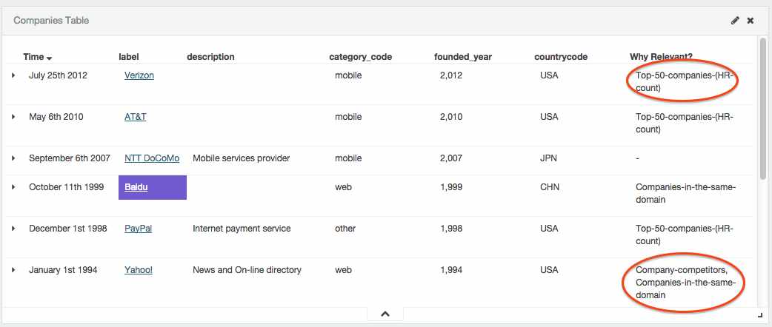
Task: Click the countrycode column header
Action: (561, 56)
